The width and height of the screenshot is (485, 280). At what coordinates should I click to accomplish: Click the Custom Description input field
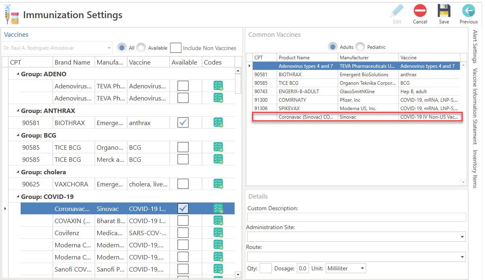tap(356, 217)
